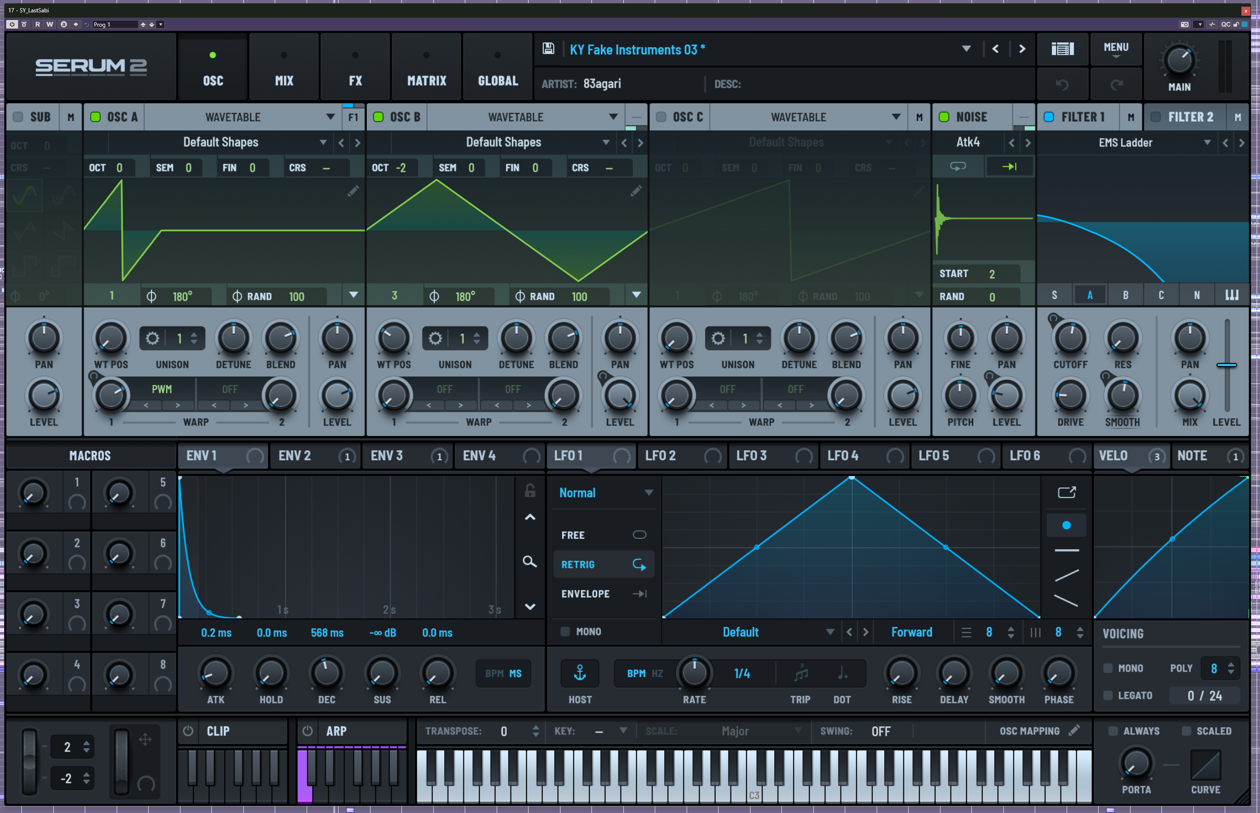Click the noise loop mode icon

click(958, 167)
